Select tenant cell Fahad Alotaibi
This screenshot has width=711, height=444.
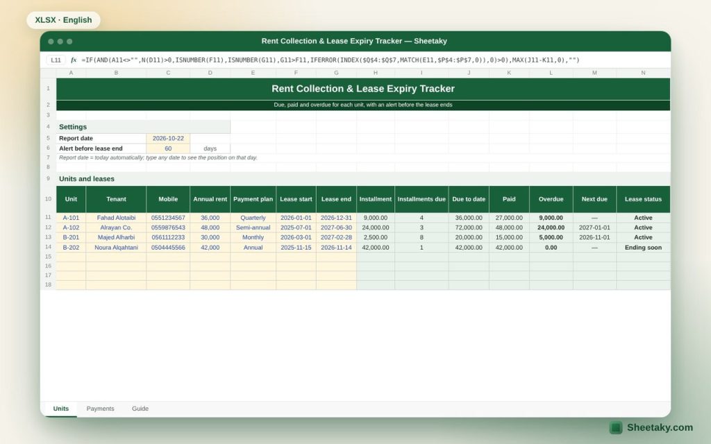pos(116,217)
